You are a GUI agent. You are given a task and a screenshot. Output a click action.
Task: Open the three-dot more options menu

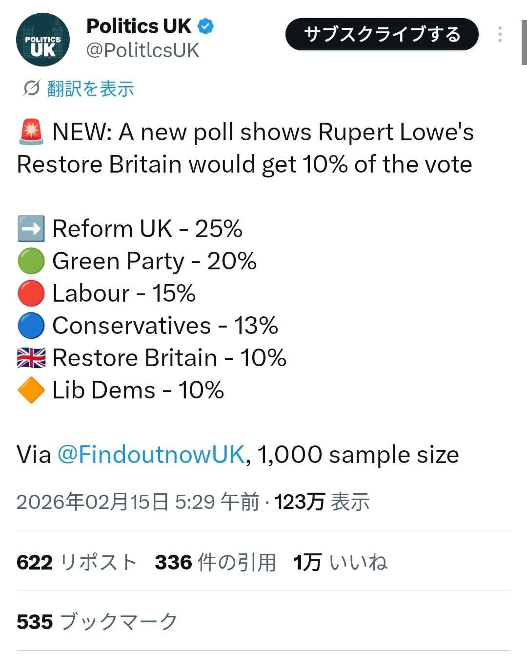tap(500, 34)
